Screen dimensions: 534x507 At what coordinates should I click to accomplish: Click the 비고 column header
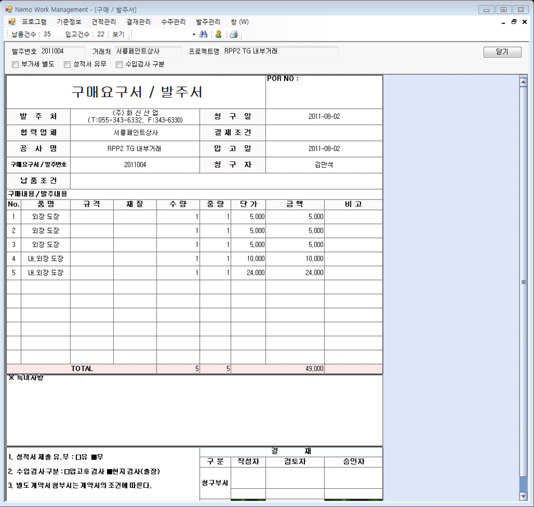coord(354,204)
